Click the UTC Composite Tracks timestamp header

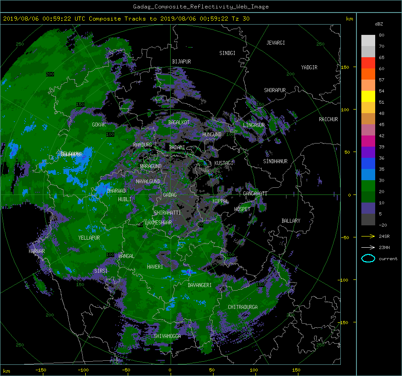[x=126, y=19]
